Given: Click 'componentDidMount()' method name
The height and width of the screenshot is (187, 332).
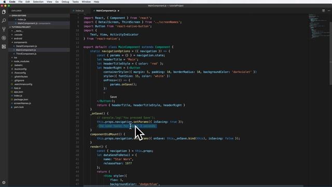Looking at the screenshot, I should 106,134.
